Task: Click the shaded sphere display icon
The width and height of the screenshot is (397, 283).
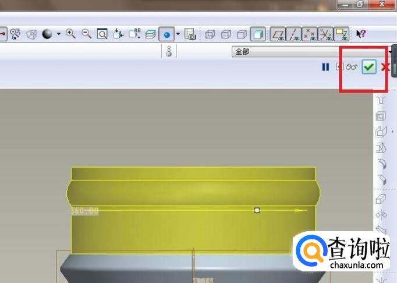Action: (47, 34)
